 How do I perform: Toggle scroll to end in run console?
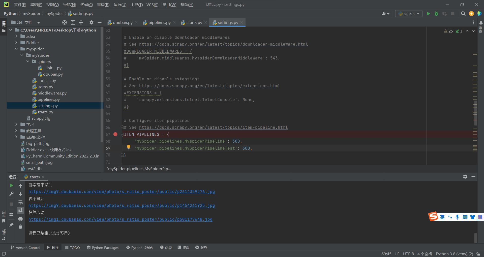[20, 210]
